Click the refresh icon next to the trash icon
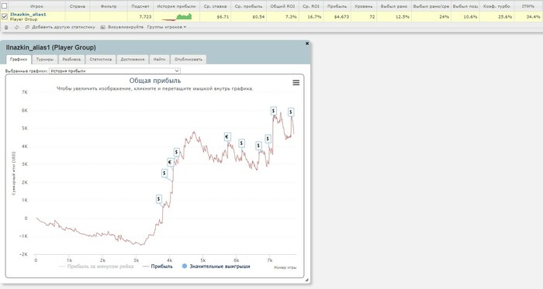This screenshot has width=543, height=289. point(16,27)
